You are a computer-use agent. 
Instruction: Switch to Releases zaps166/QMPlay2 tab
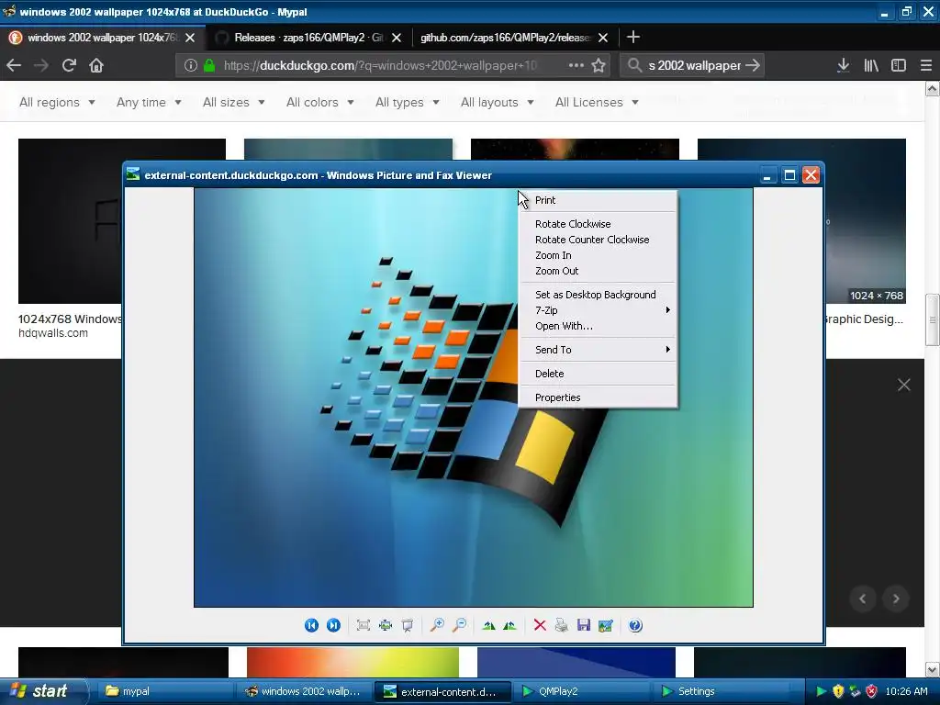[x=308, y=37]
